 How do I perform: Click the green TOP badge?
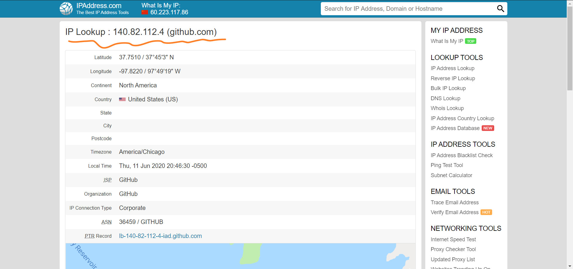[471, 41]
